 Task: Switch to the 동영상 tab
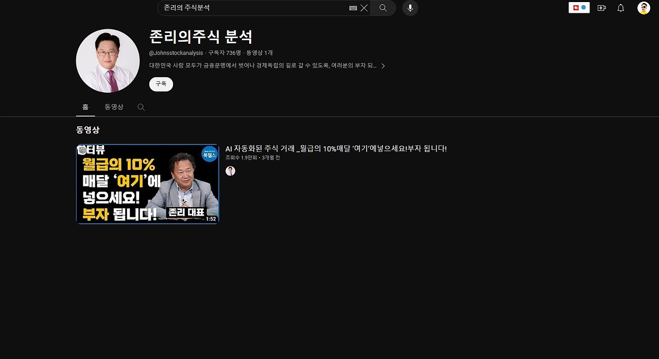[x=113, y=107]
